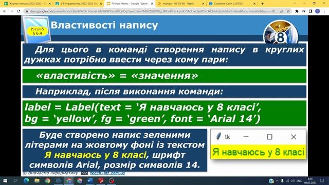Open the Chrome extensions puzzle menu
This screenshot has width=329, height=185.
(297, 11)
